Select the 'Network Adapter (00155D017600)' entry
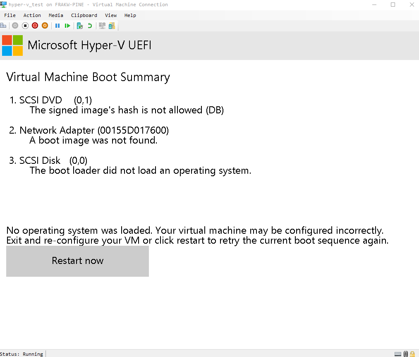The width and height of the screenshot is (419, 357). pos(94,130)
